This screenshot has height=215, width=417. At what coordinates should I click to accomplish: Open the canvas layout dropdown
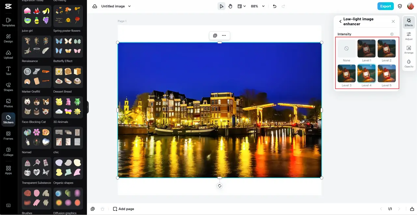(242, 6)
